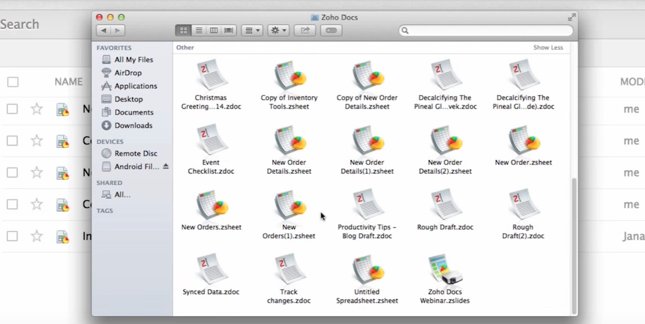Click the Edit Tags toolbar button

click(331, 30)
